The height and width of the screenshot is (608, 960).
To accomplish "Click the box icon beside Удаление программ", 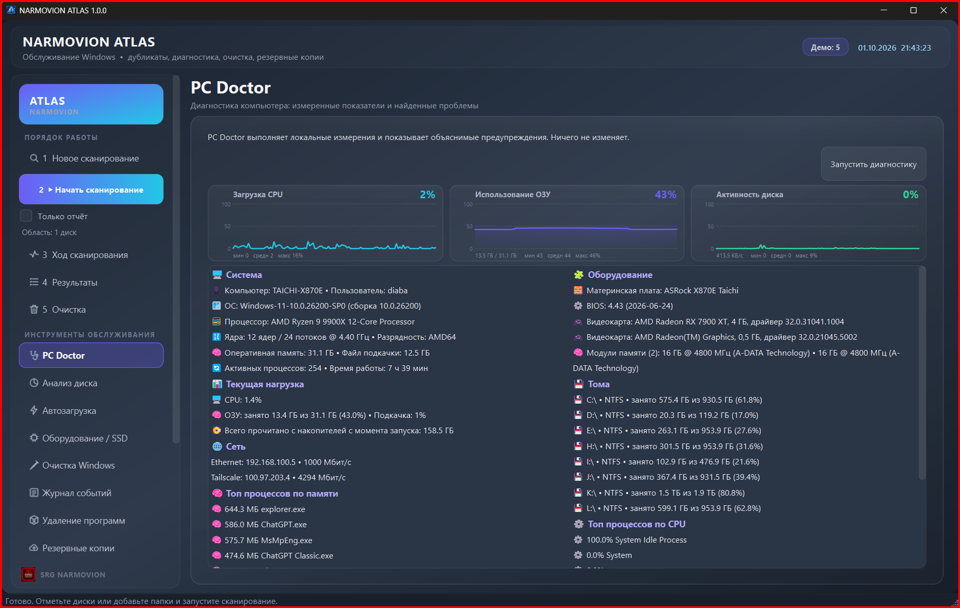I will tap(34, 520).
